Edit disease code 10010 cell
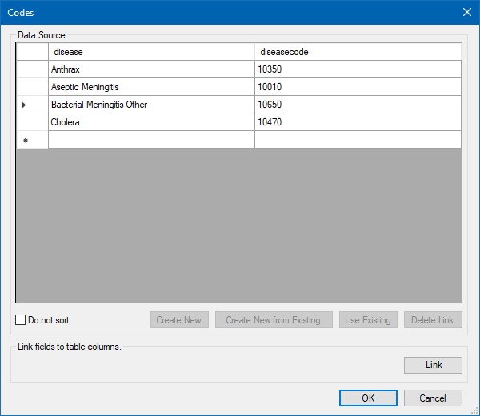This screenshot has height=416, width=480. (358, 87)
